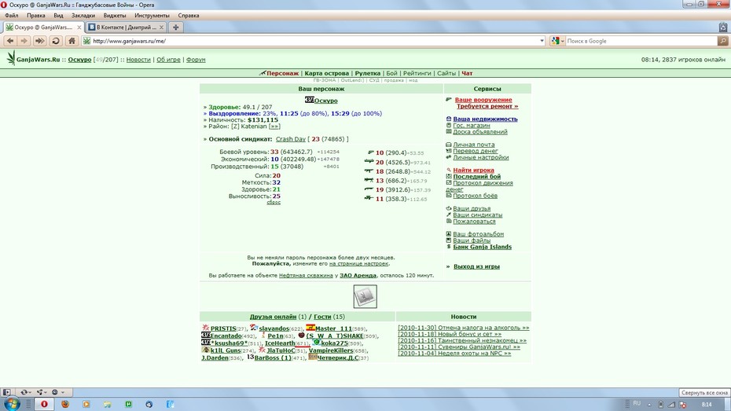Screen dimensions: 731x411
Task: Click the Windows Start orb
Action: pyautogui.click(x=12, y=404)
